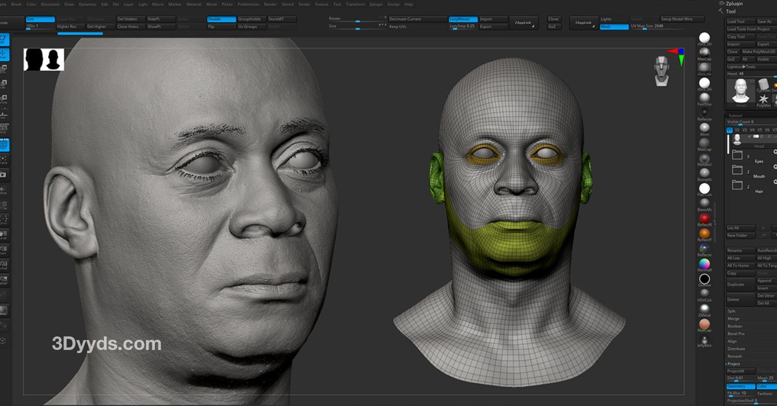Click the silhouette reference thumbnail in viewport

click(x=44, y=60)
